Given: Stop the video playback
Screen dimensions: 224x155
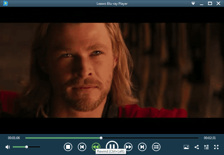Looking at the screenshot, I should (68, 147).
